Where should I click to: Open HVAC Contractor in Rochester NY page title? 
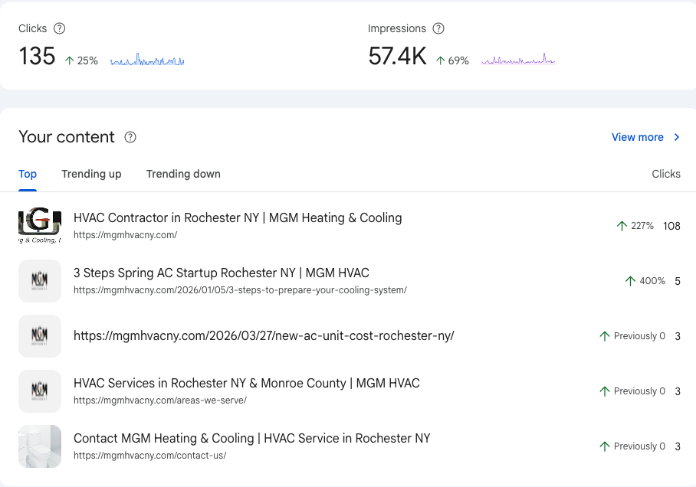click(238, 217)
